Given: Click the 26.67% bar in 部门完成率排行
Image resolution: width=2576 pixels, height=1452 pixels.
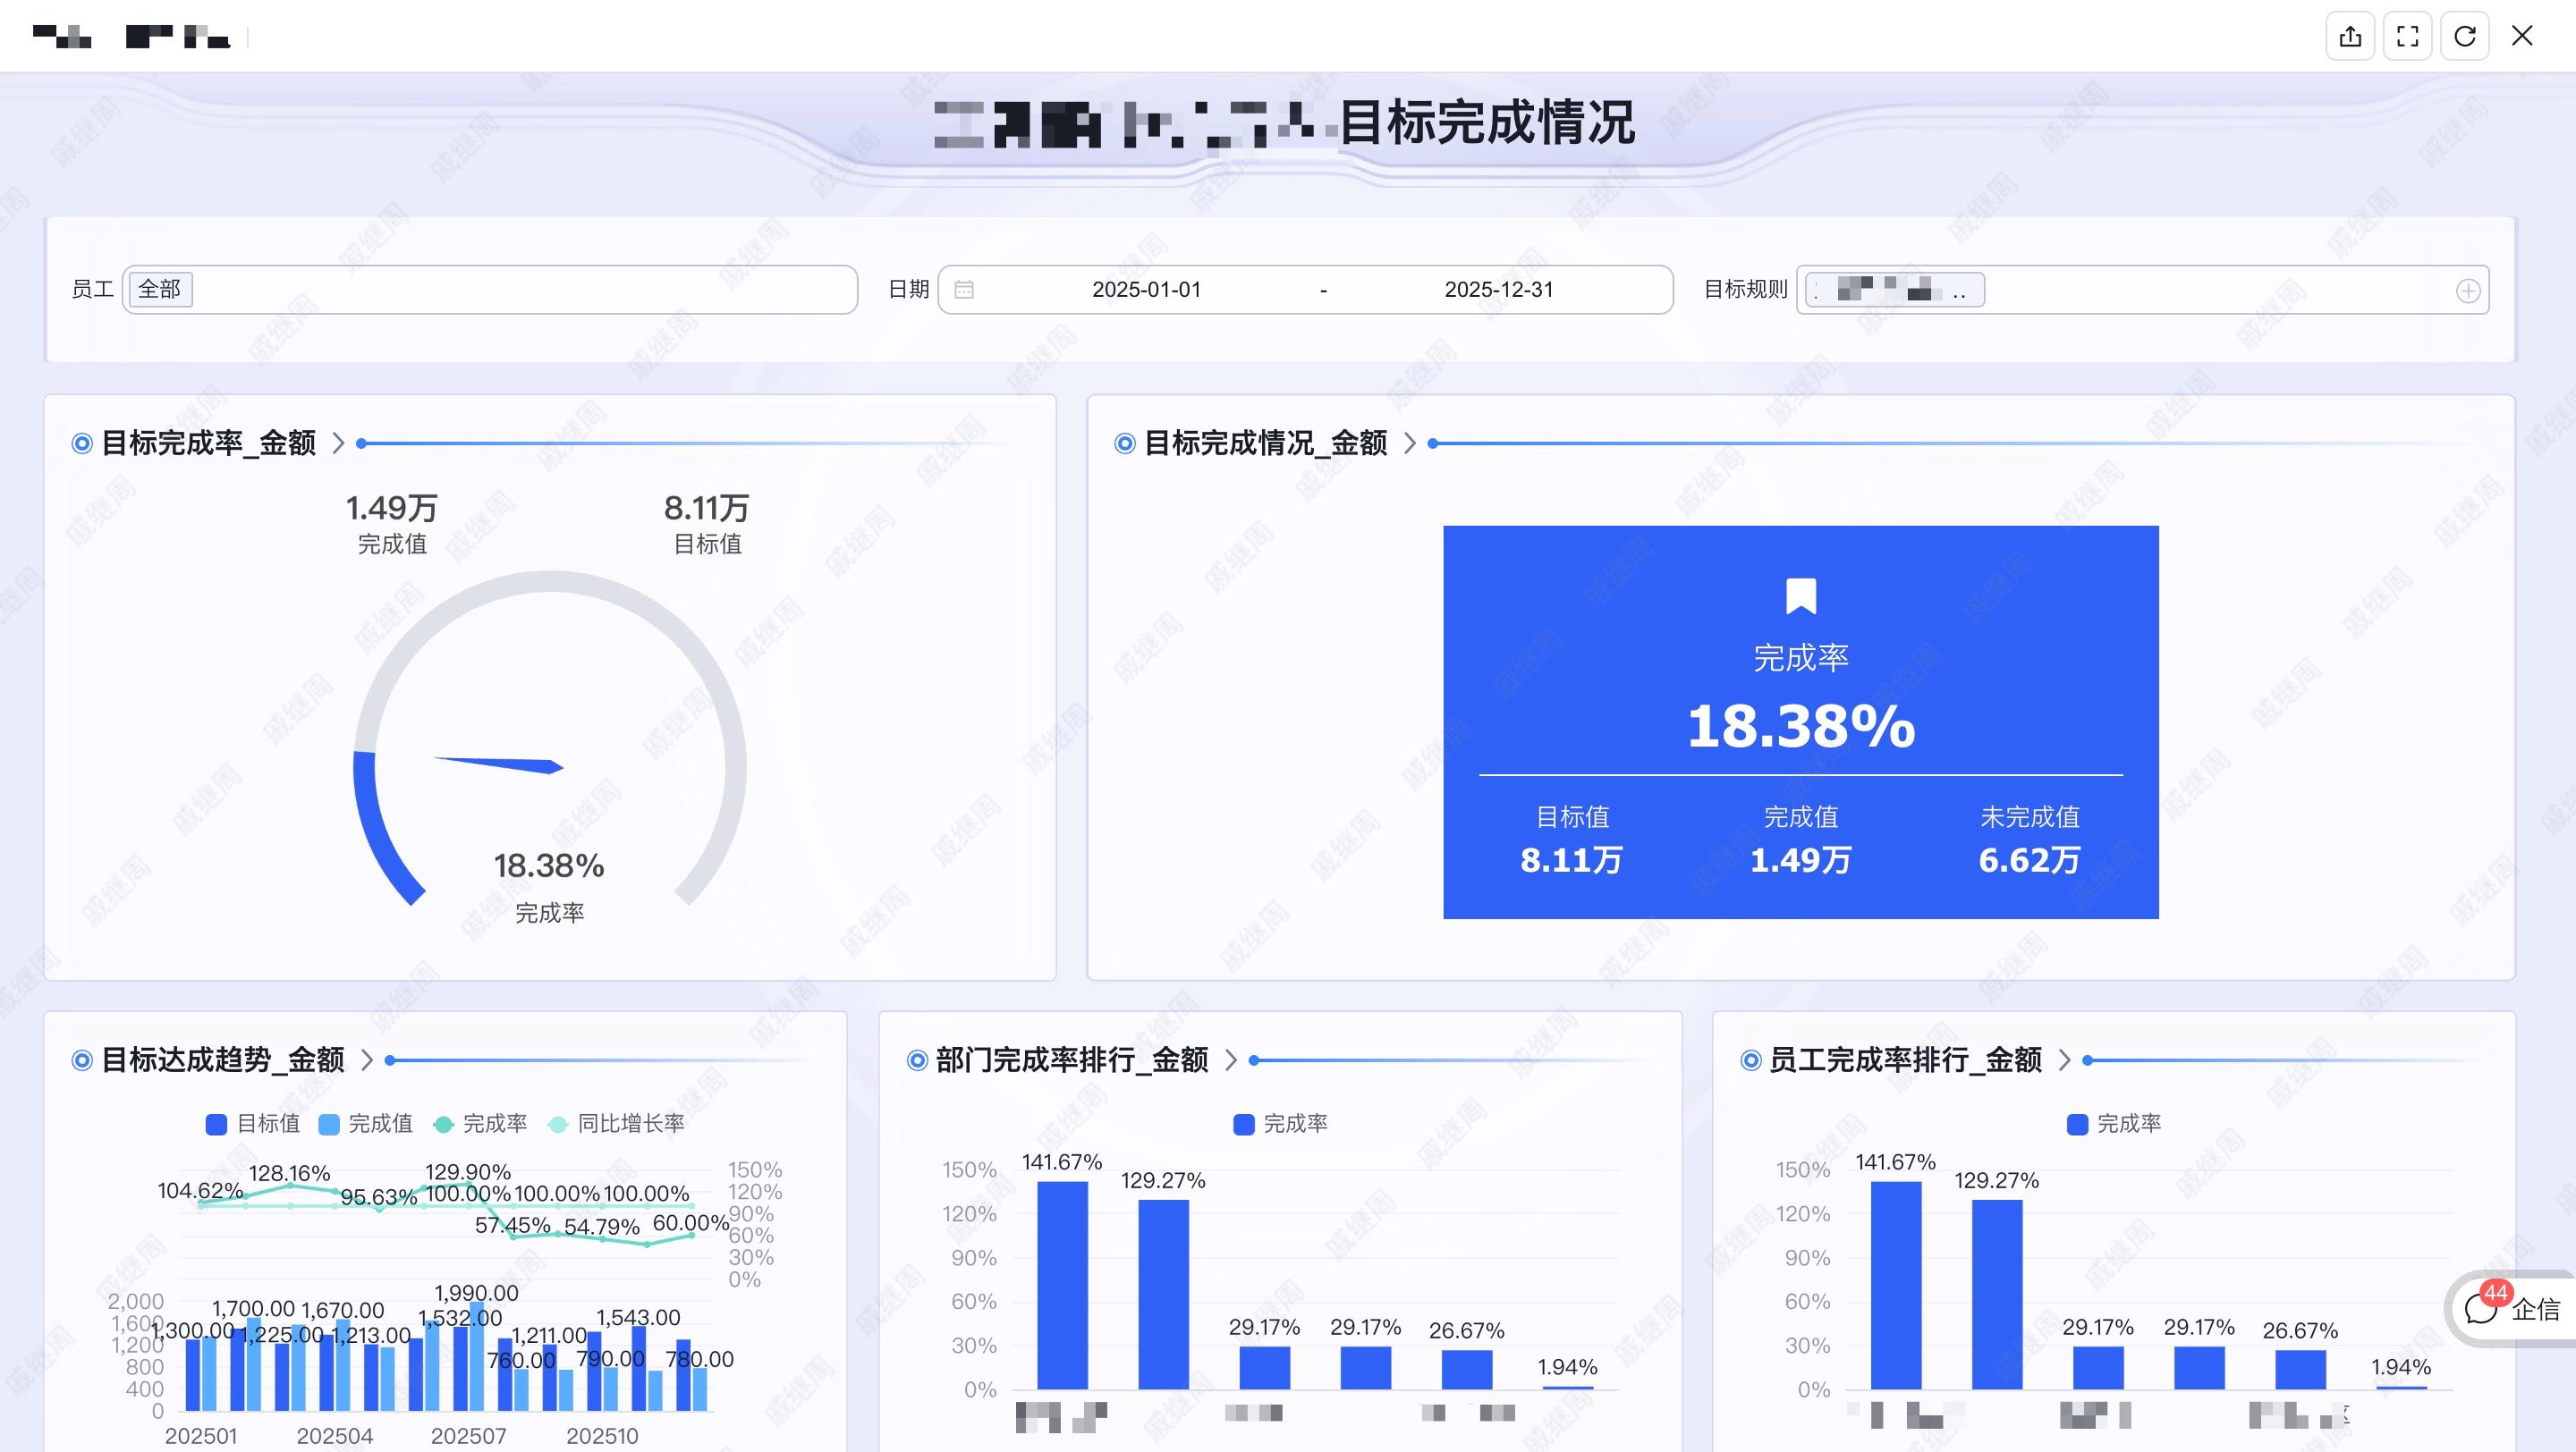Looking at the screenshot, I should pyautogui.click(x=1466, y=1369).
